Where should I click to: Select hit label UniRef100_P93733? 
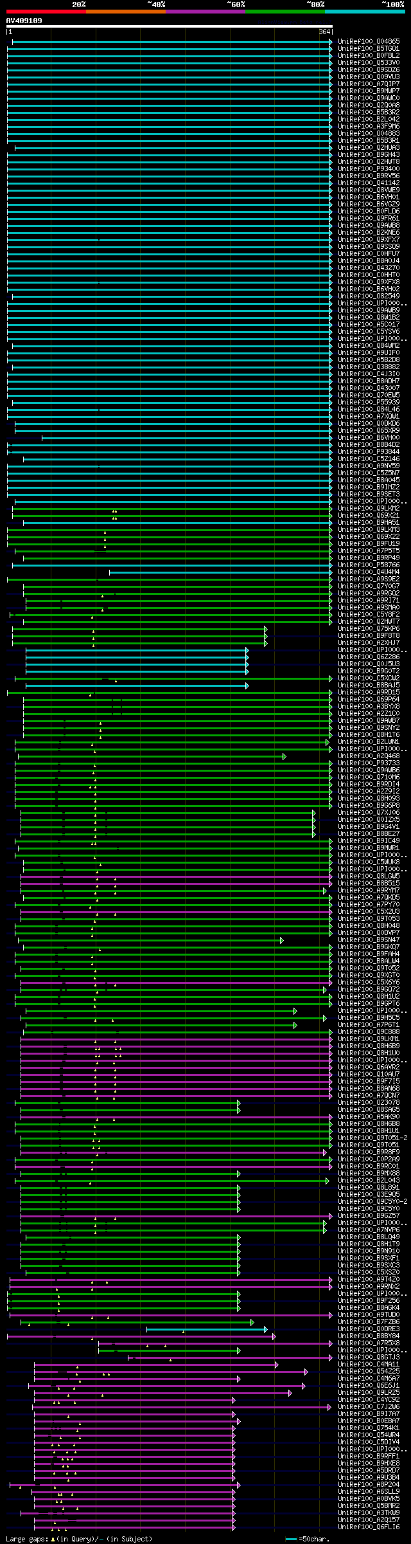click(369, 763)
